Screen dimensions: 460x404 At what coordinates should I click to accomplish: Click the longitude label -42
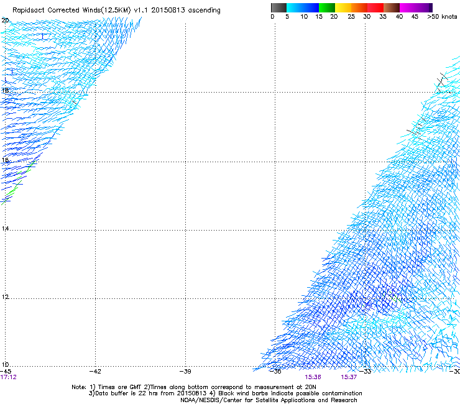[x=95, y=372]
